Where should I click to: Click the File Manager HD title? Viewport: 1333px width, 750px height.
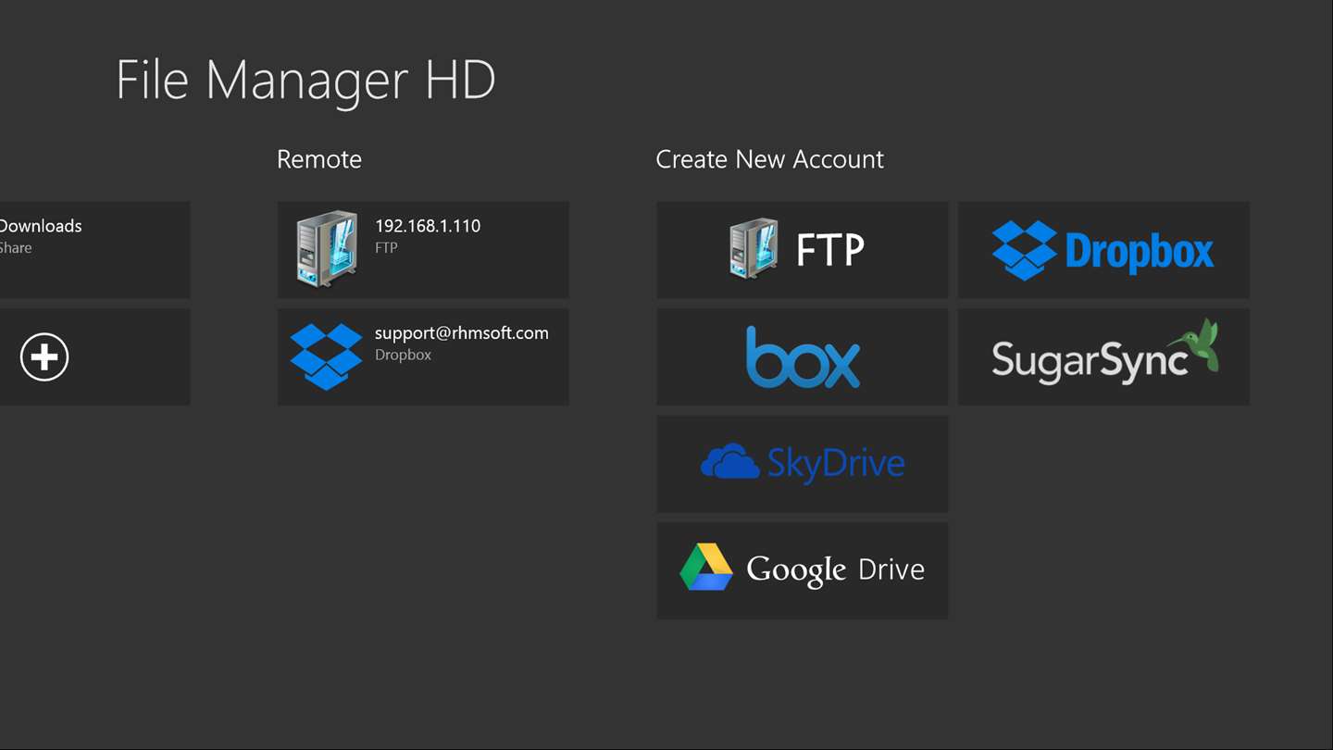point(305,80)
